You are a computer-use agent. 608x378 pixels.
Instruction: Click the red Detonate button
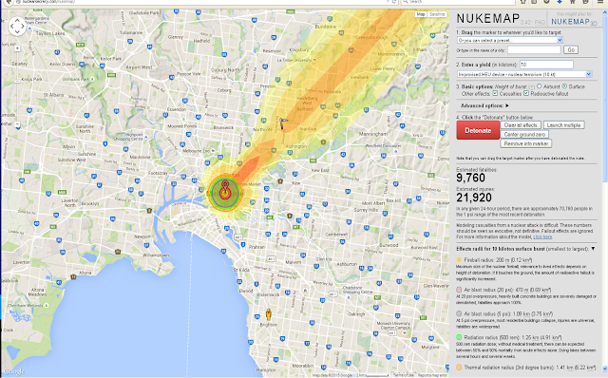[478, 131]
